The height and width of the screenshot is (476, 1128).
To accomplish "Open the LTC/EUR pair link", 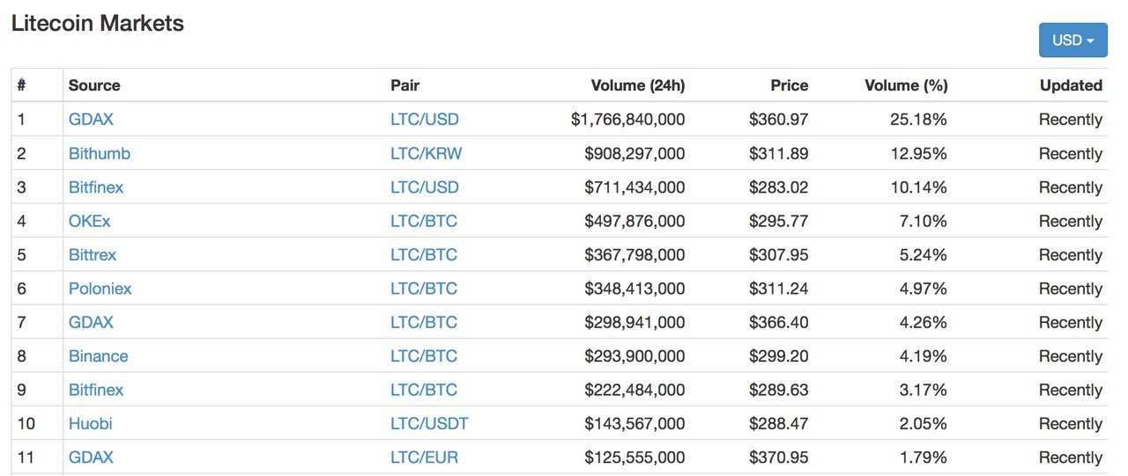I will [x=425, y=458].
